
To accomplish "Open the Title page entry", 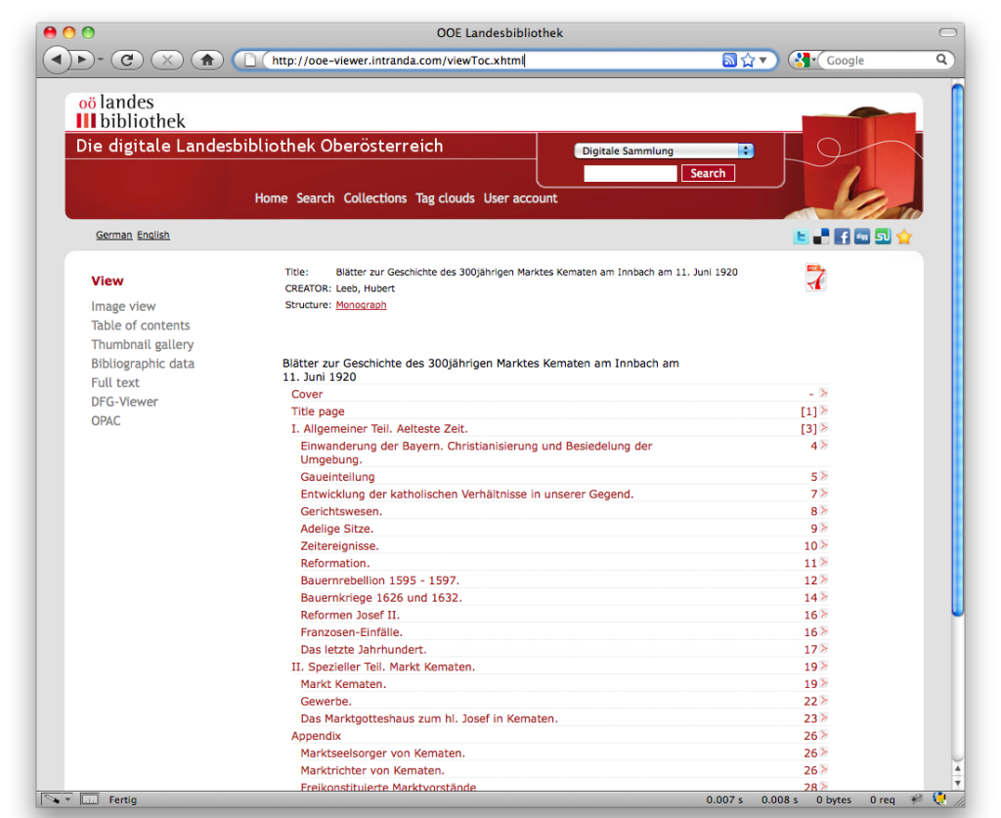I will (x=318, y=411).
